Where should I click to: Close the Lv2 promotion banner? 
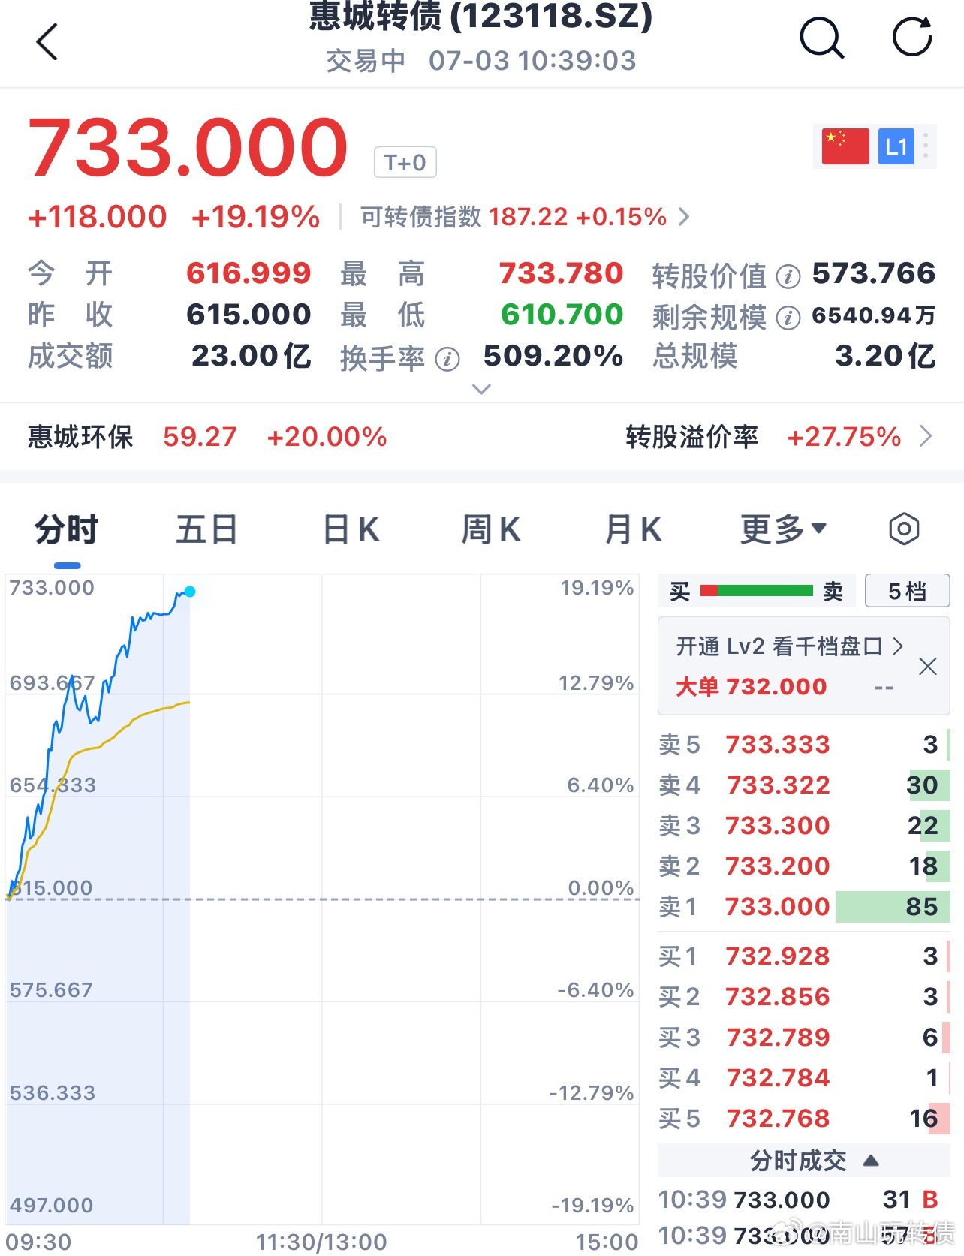[928, 666]
